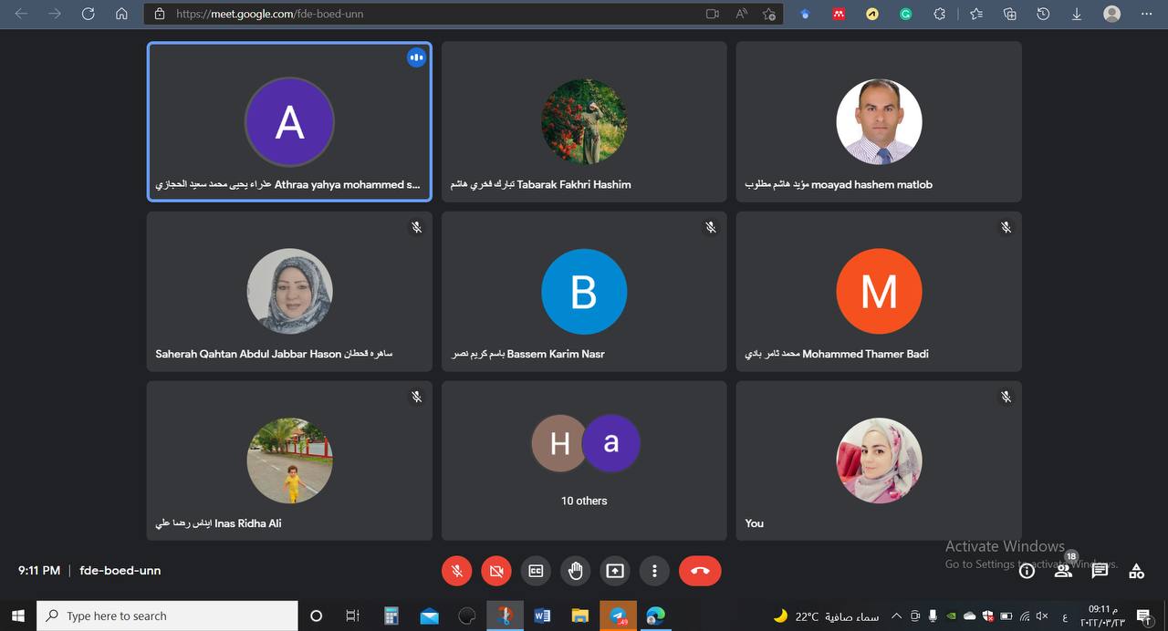
Task: Turn on your camera in the call
Action: (496, 571)
